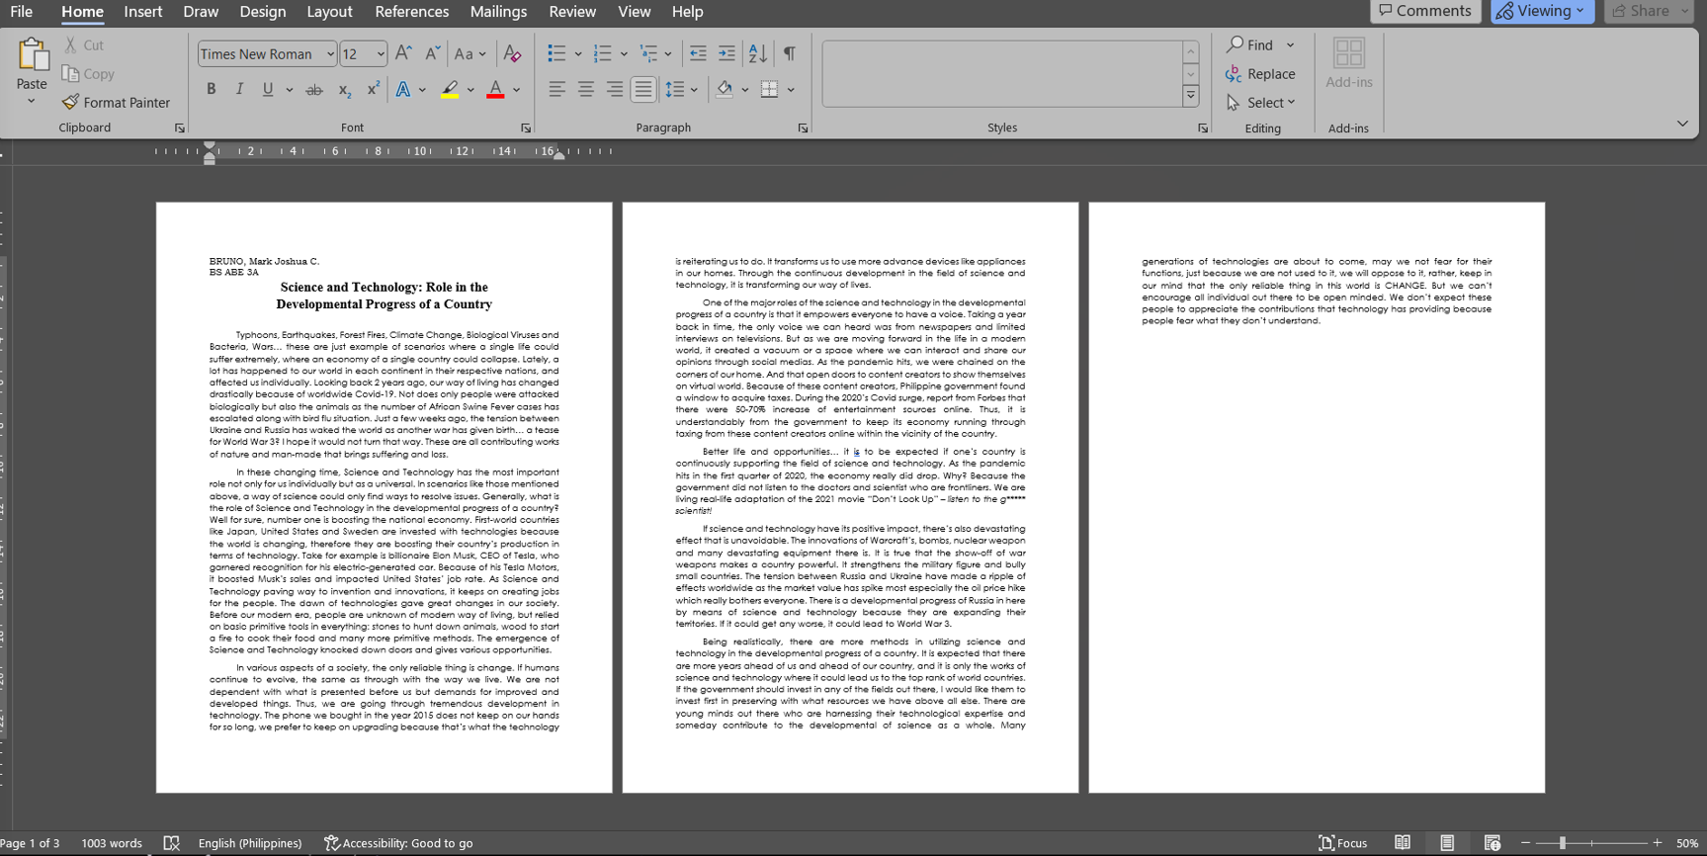Apply strikethrough formatting

(314, 90)
